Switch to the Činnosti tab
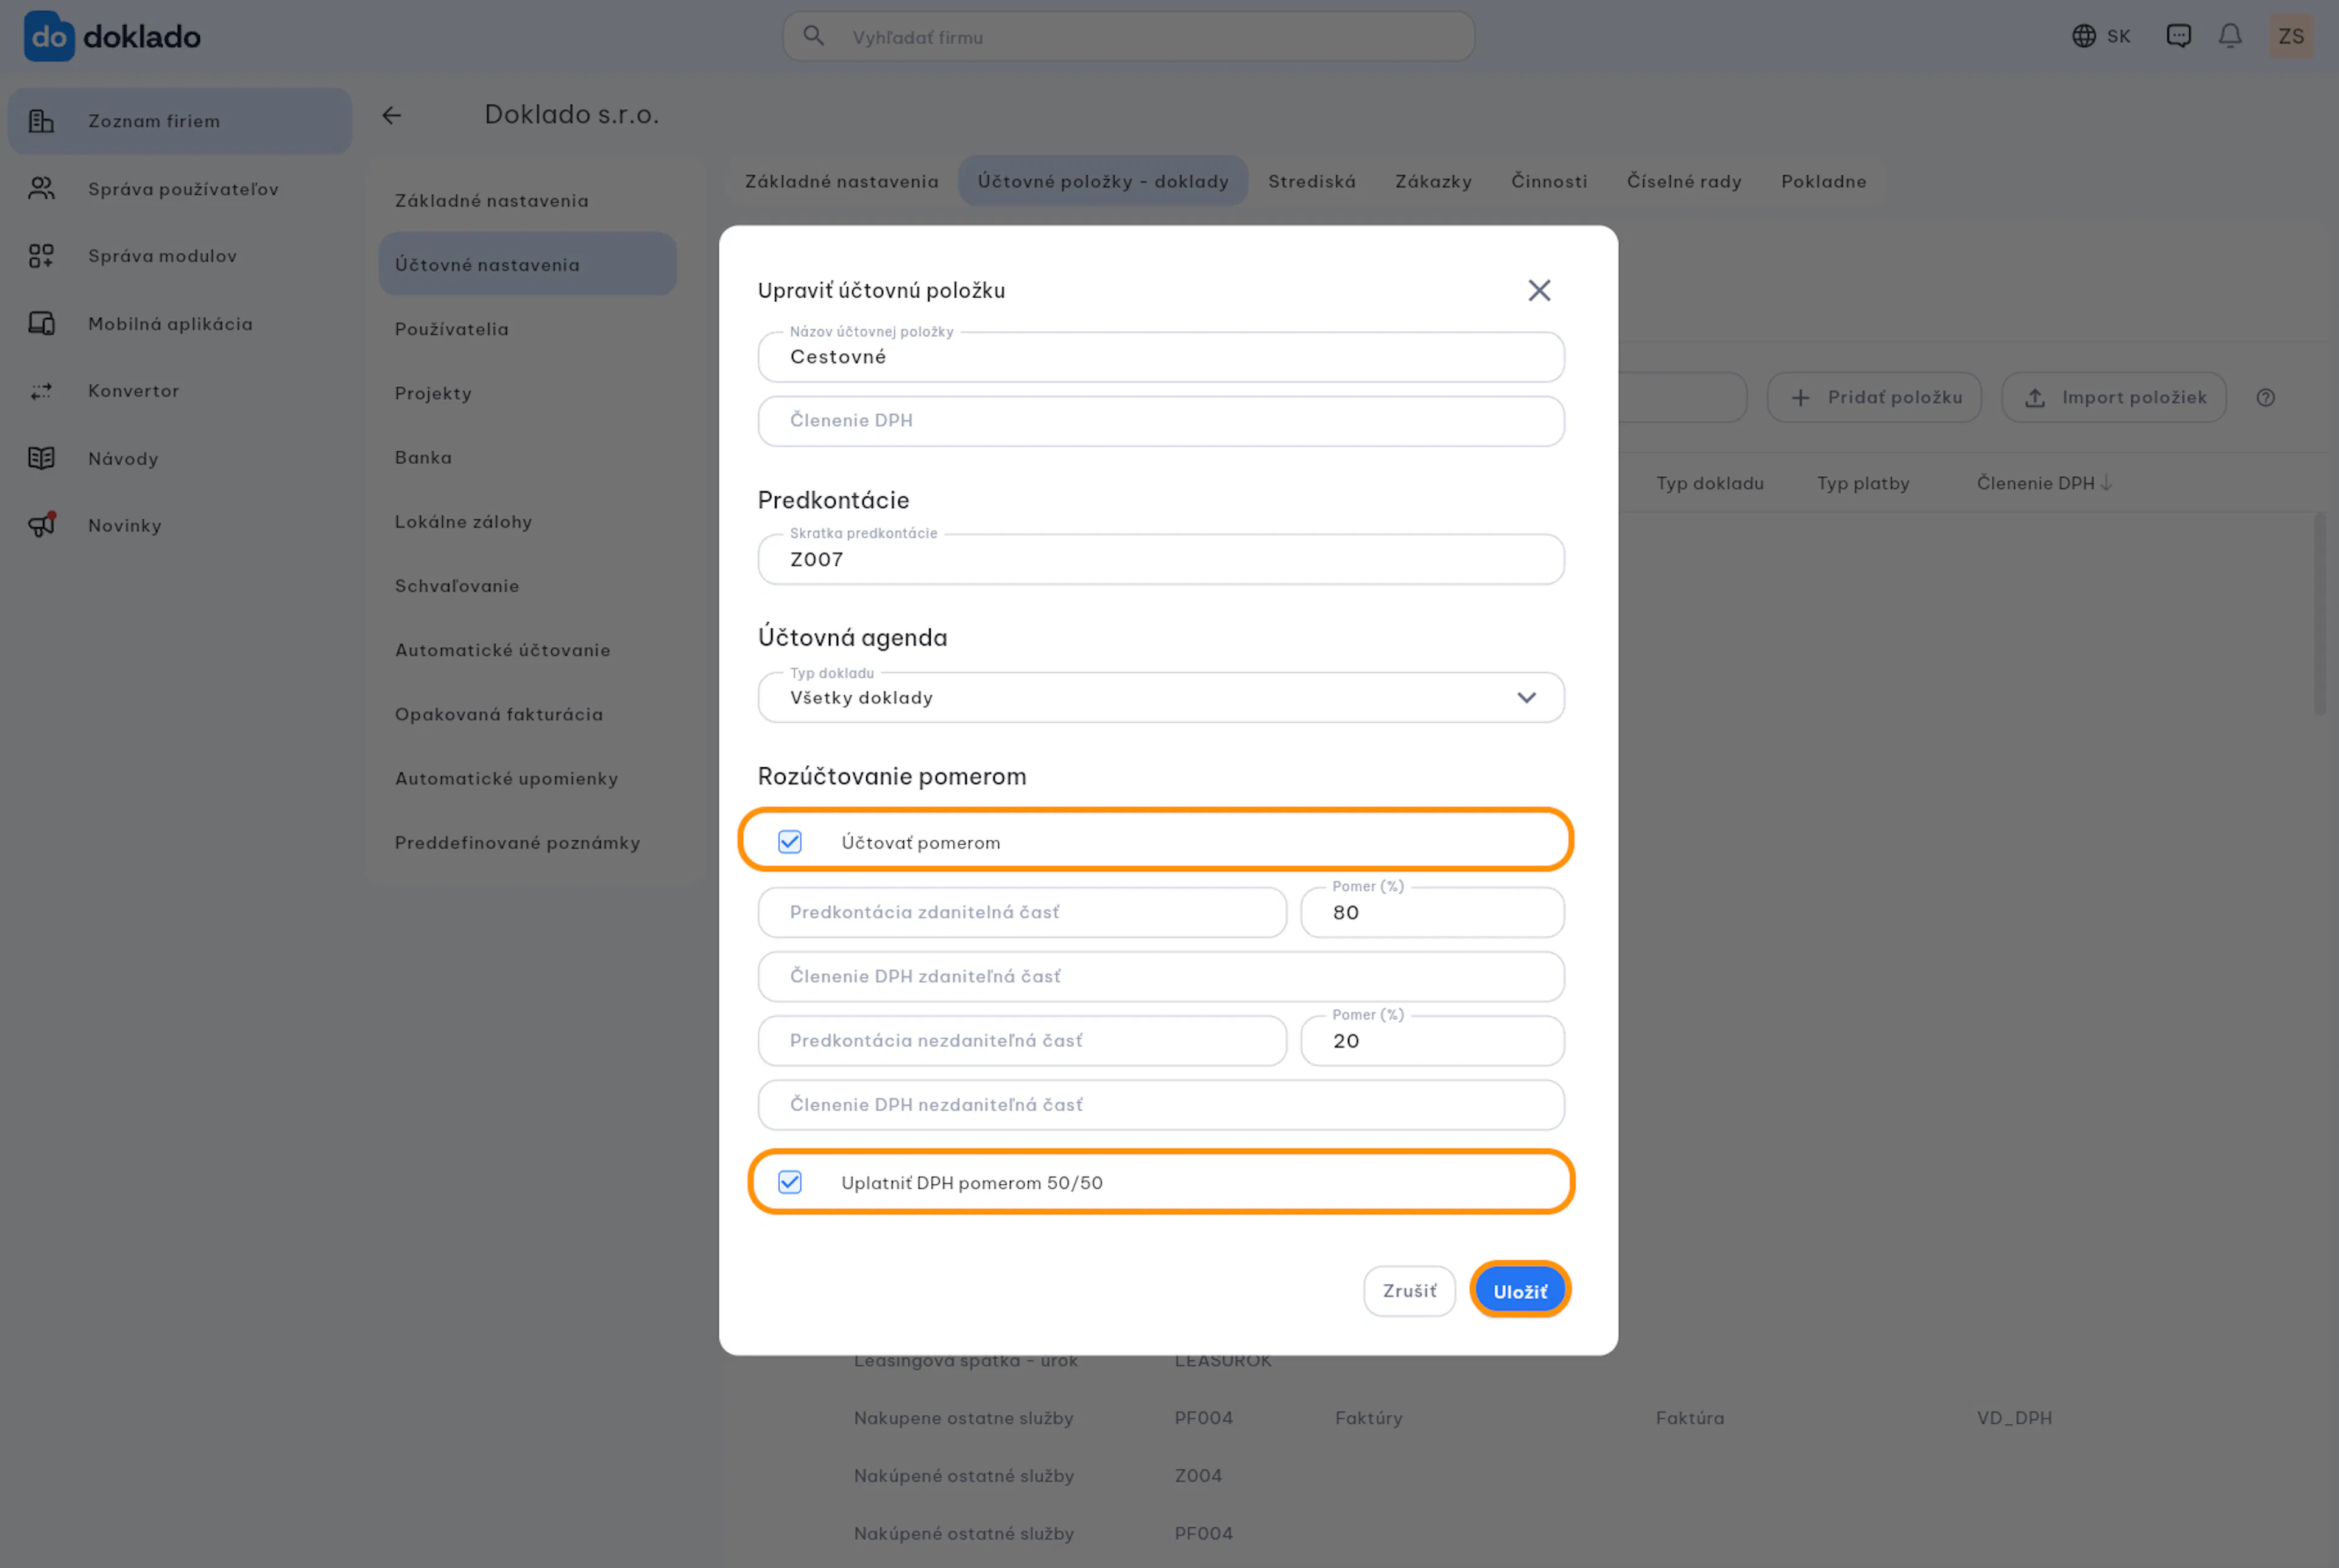This screenshot has height=1568, width=2339. click(1549, 181)
